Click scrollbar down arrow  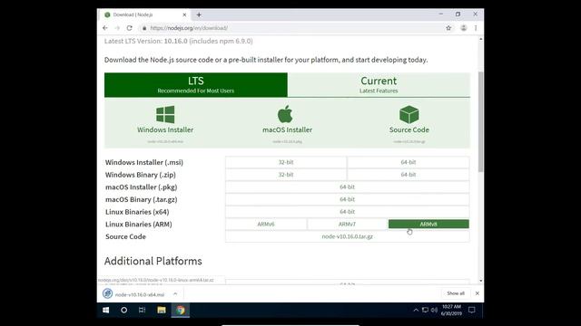click(x=481, y=281)
